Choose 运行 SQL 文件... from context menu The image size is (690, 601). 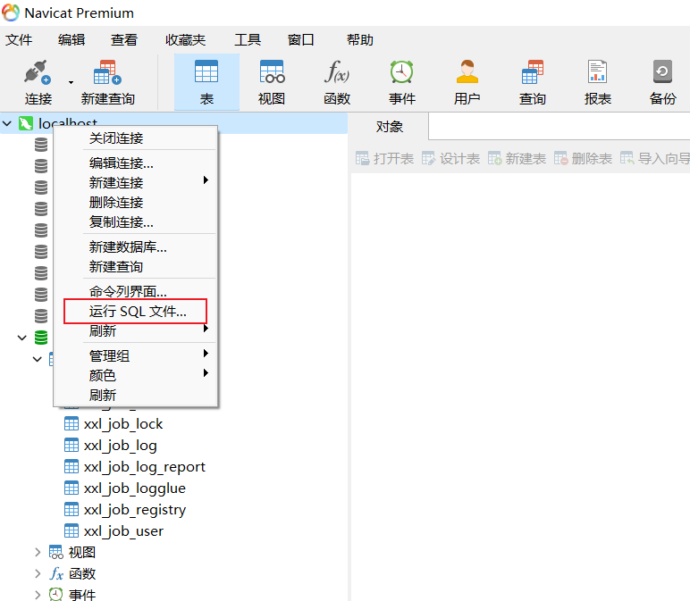tap(135, 312)
